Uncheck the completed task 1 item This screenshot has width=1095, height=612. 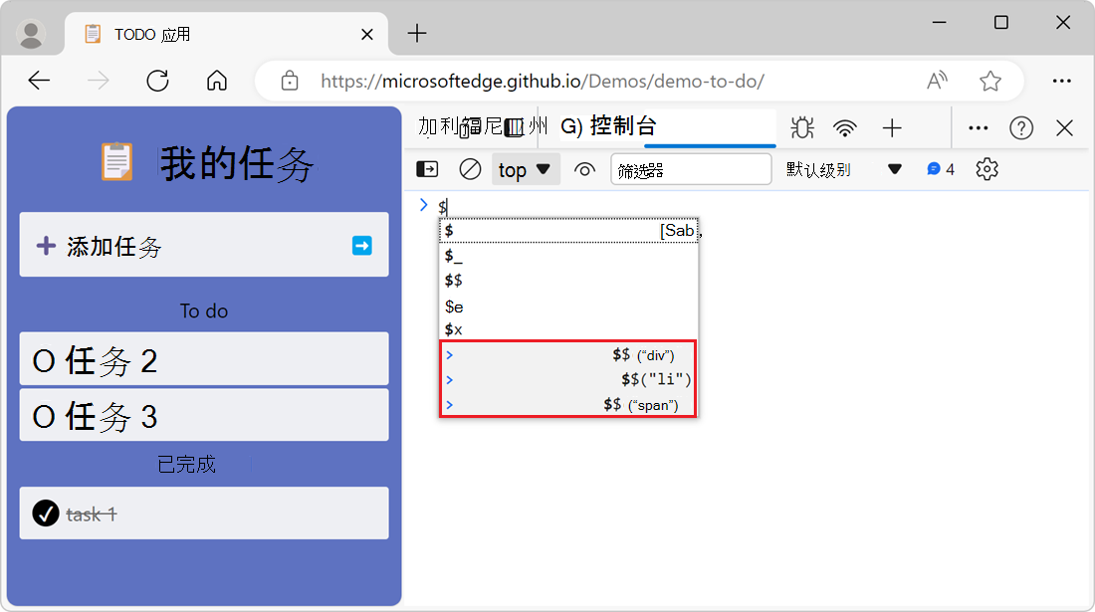tap(44, 512)
